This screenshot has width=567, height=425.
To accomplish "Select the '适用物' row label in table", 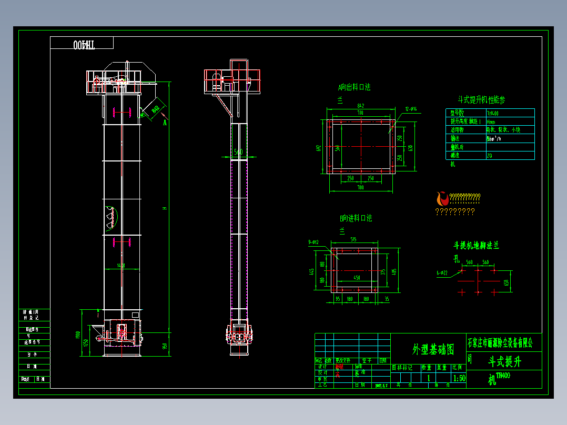I will [x=457, y=130].
